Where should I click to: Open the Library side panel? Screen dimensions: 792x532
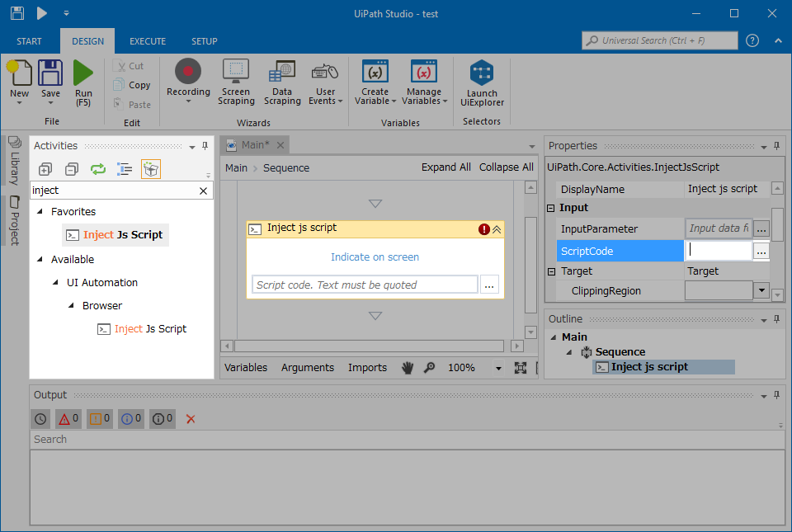[x=15, y=162]
